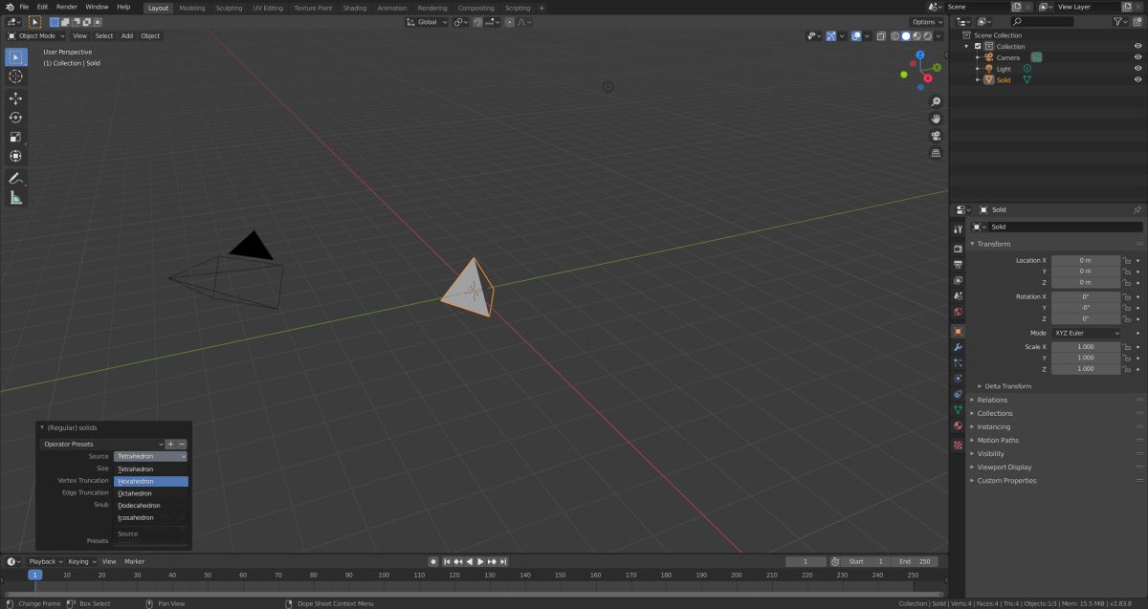Open the Physics properties tab
This screenshot has height=609, width=1148.
pos(958,379)
